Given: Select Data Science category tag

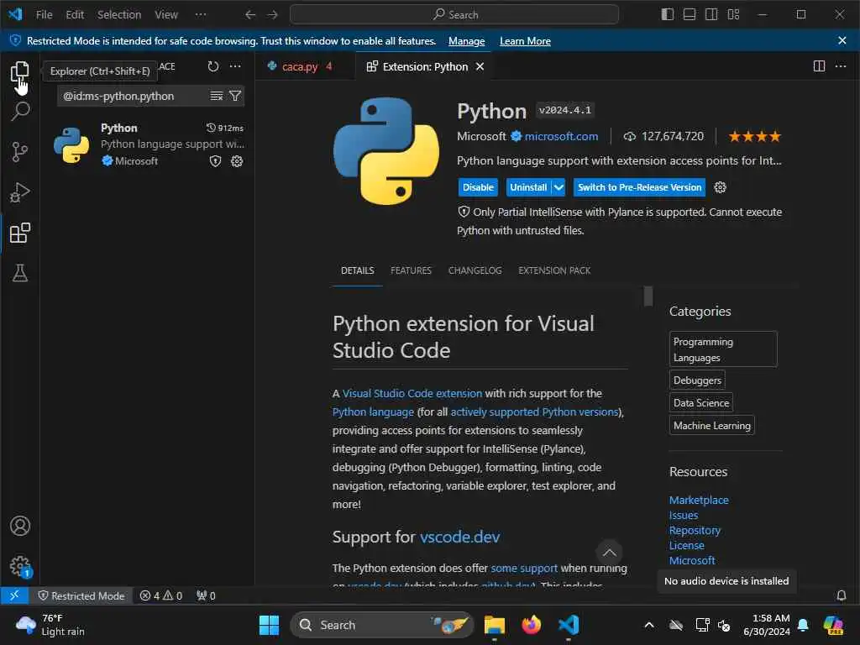Looking at the screenshot, I should click(701, 402).
